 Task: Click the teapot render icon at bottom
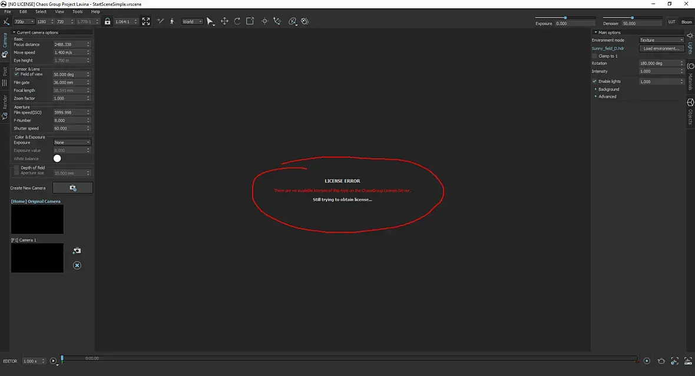(x=661, y=361)
